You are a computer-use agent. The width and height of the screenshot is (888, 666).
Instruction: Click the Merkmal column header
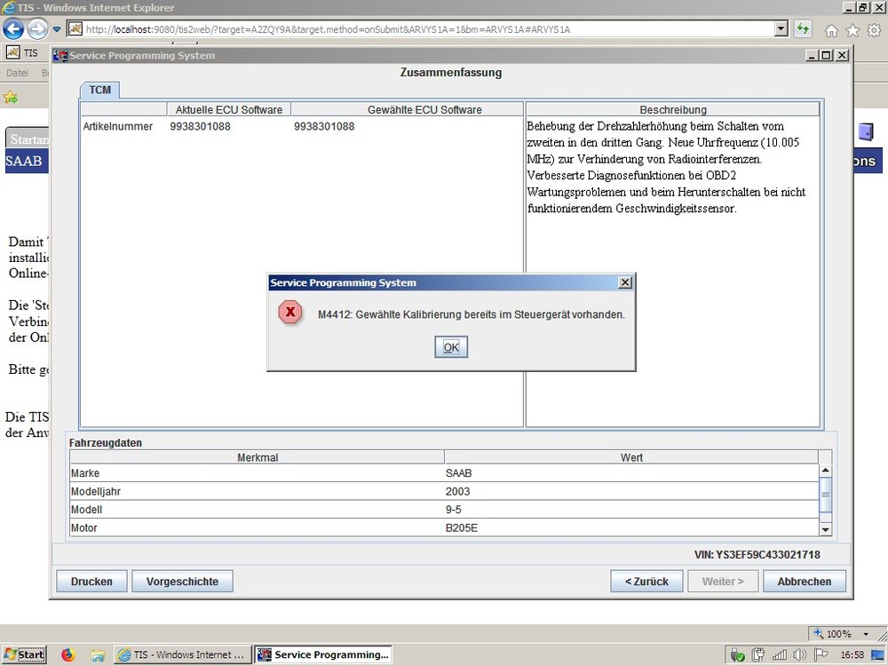258,457
